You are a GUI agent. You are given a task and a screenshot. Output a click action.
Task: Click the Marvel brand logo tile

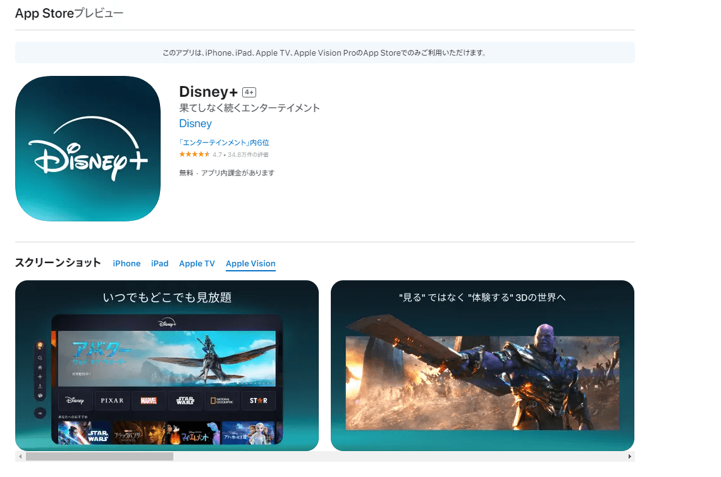[x=149, y=400]
